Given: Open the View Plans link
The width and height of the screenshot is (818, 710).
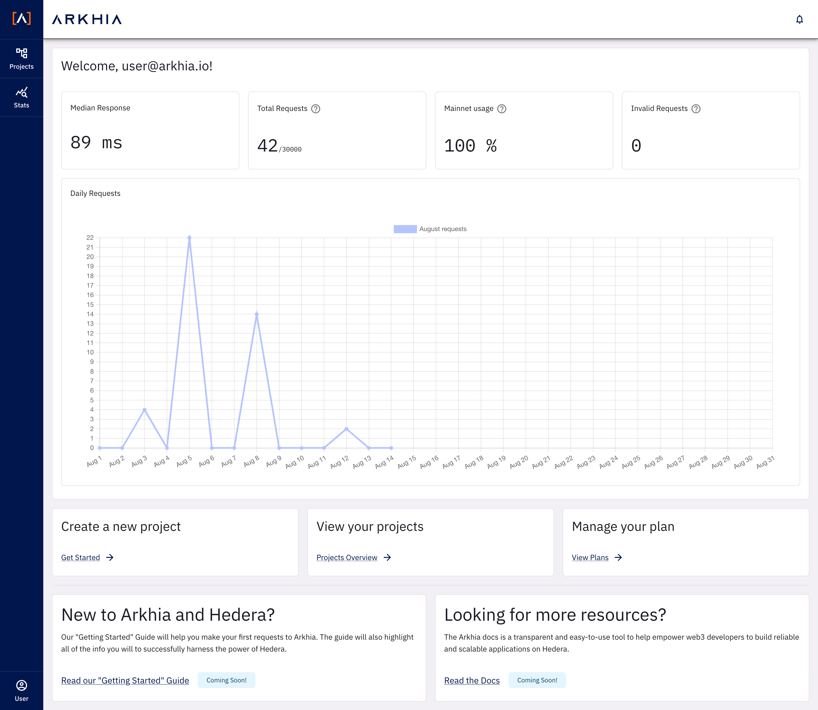Looking at the screenshot, I should pos(590,557).
